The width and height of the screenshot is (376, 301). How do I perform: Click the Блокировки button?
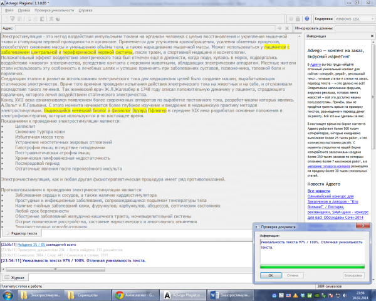click(x=353, y=275)
